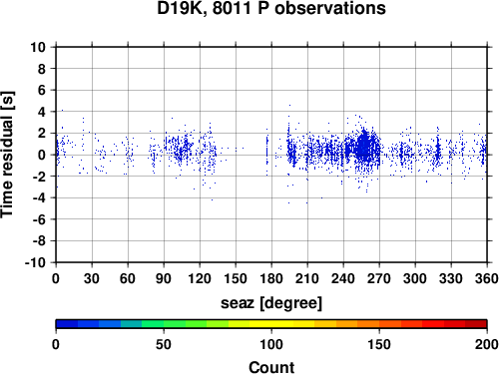Click the plot title 'D19K, 8011 P observations'
499x374 pixels.
(271, 8)
